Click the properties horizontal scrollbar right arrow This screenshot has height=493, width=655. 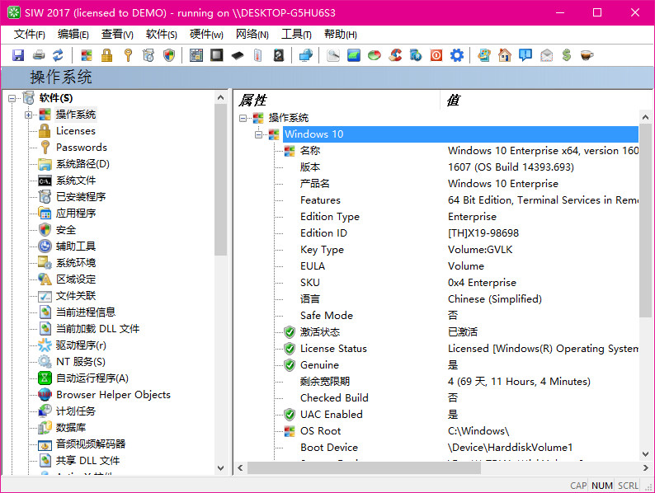tap(645, 468)
